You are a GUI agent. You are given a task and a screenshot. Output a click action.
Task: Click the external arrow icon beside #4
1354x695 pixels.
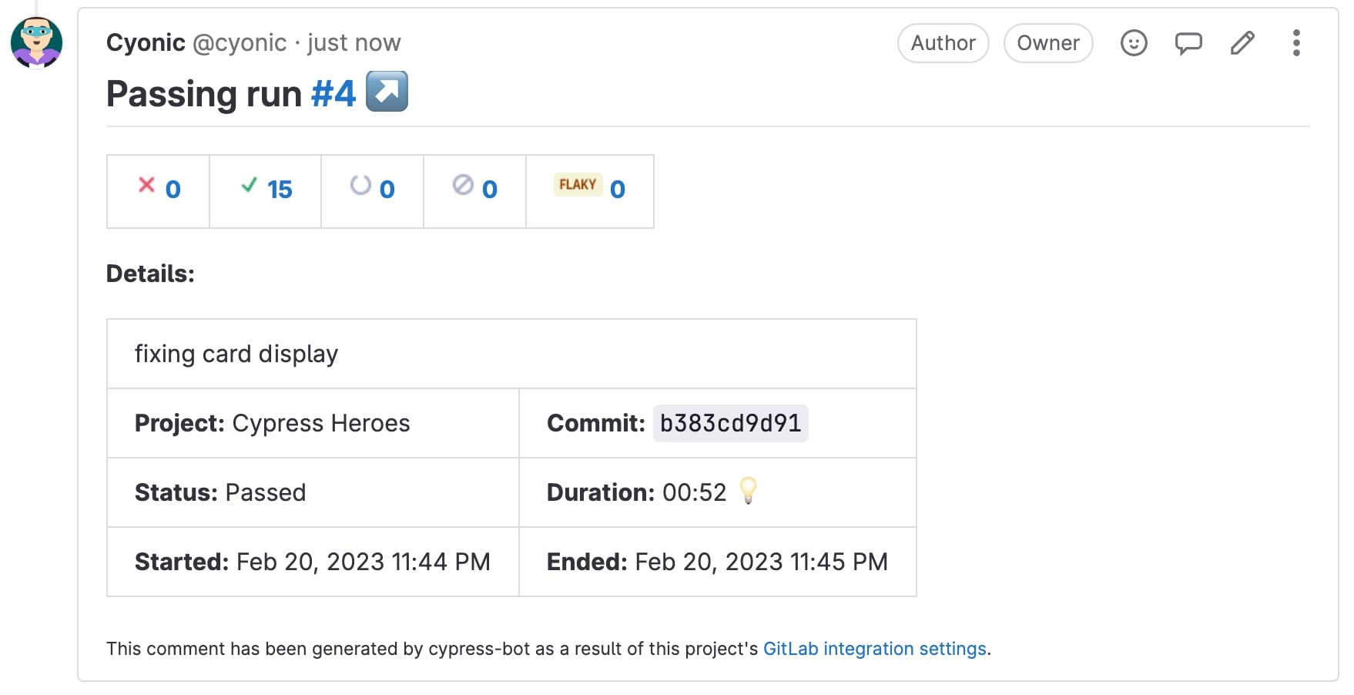(387, 92)
